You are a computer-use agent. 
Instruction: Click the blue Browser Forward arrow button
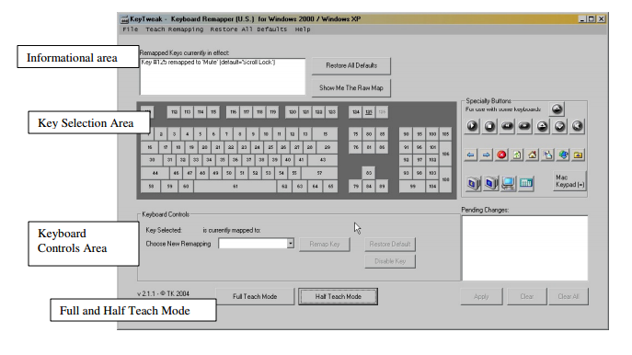486,155
